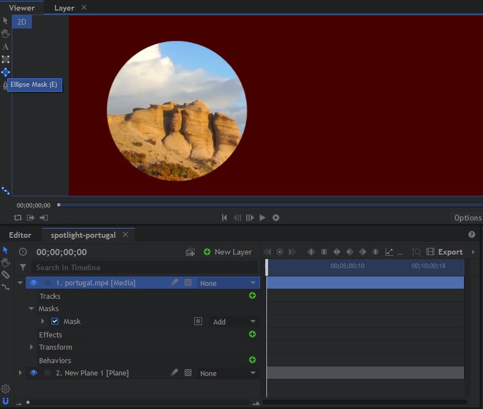
Task: Click the help question mark icon
Action: point(471,235)
